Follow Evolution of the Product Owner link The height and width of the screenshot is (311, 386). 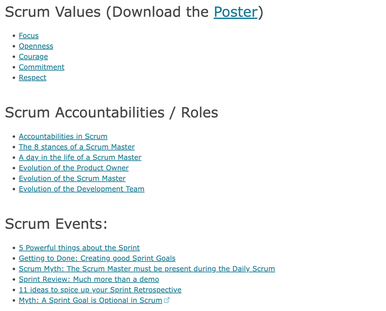[74, 168]
